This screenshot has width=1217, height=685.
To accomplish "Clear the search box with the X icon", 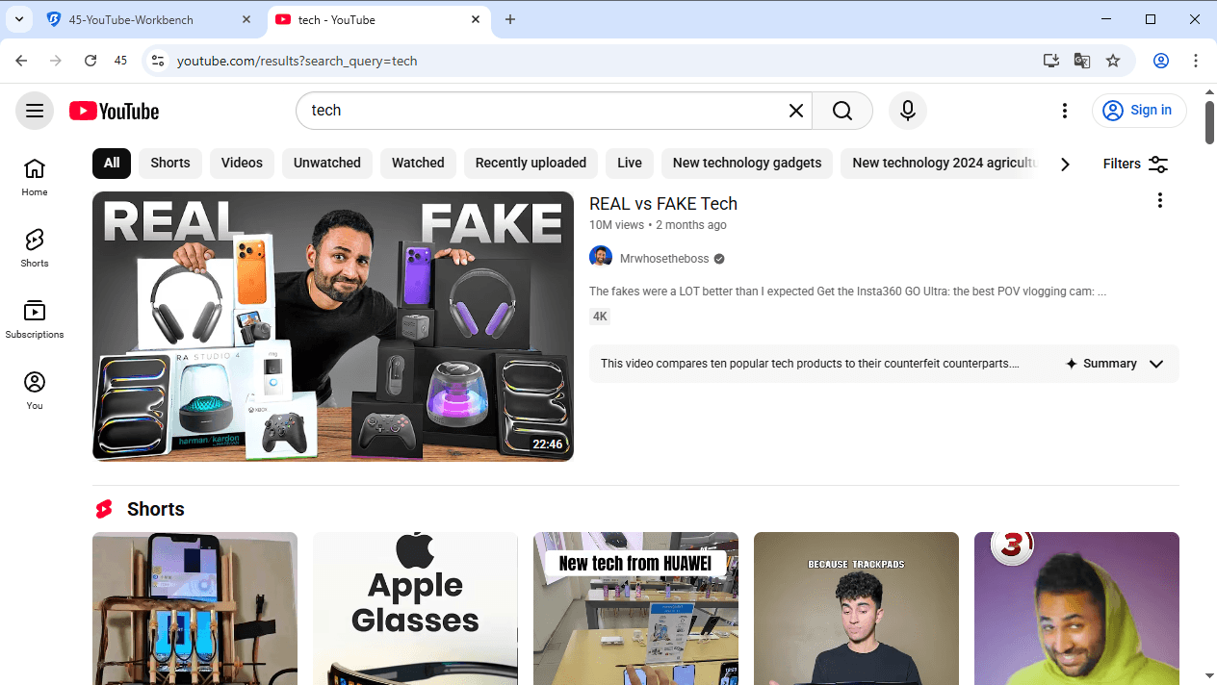I will 795,111.
